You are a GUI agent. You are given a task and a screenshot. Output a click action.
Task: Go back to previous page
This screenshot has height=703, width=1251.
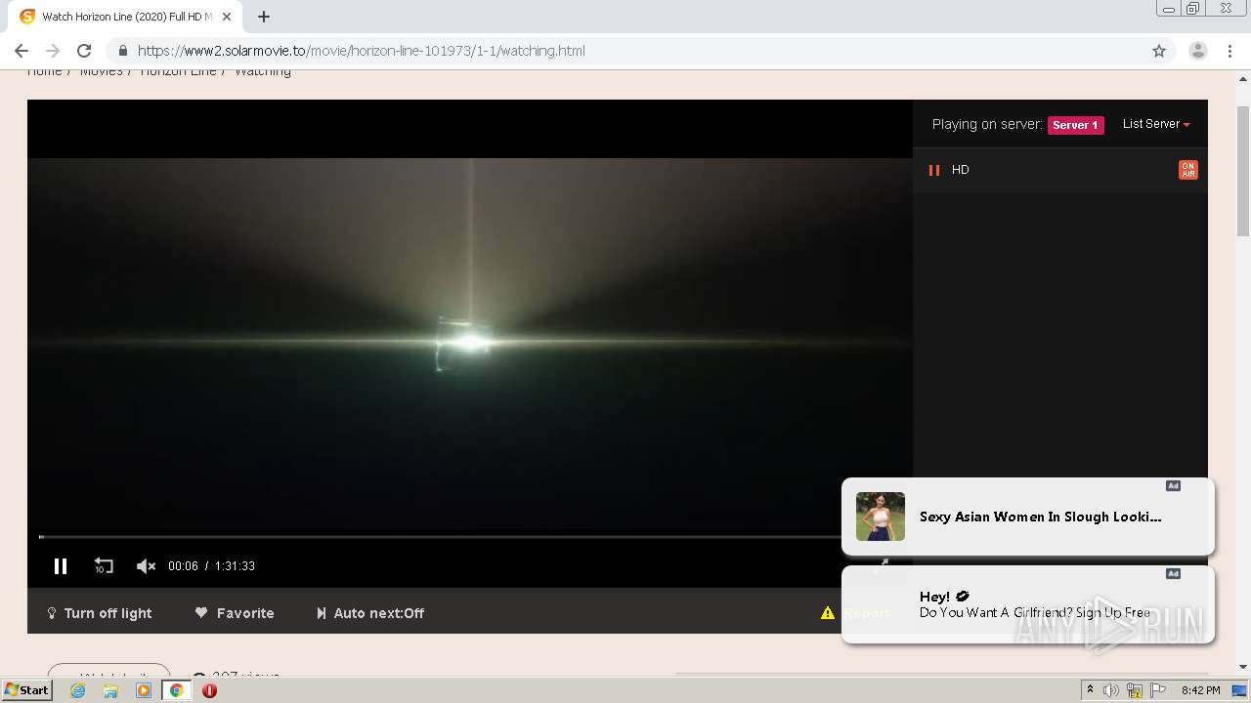click(x=22, y=51)
